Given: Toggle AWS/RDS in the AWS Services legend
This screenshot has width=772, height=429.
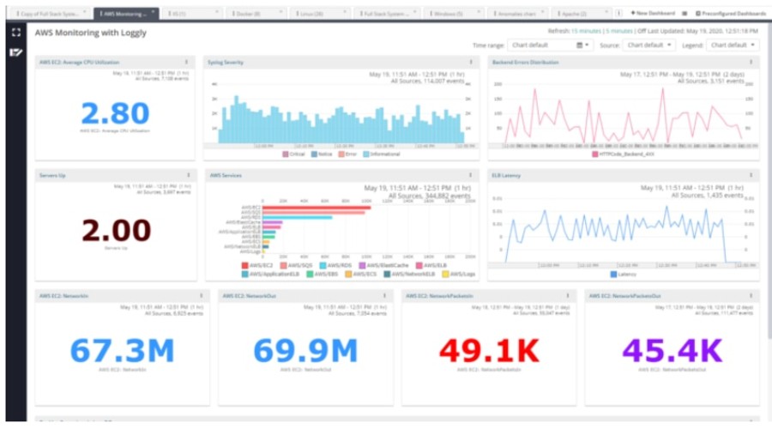Looking at the screenshot, I should (335, 265).
